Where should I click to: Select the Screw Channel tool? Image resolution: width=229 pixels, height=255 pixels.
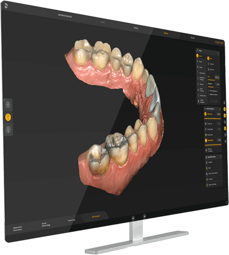[201, 90]
